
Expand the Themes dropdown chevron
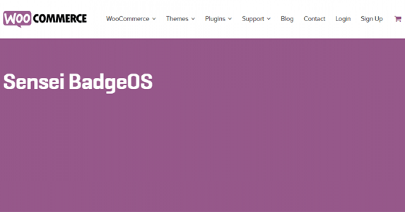(x=193, y=19)
